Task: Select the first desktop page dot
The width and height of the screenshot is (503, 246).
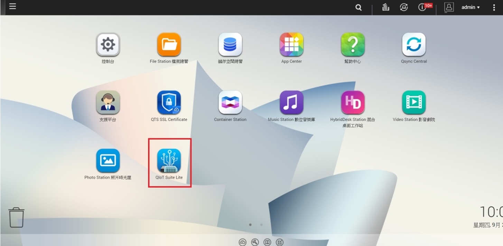Action: tap(250, 225)
